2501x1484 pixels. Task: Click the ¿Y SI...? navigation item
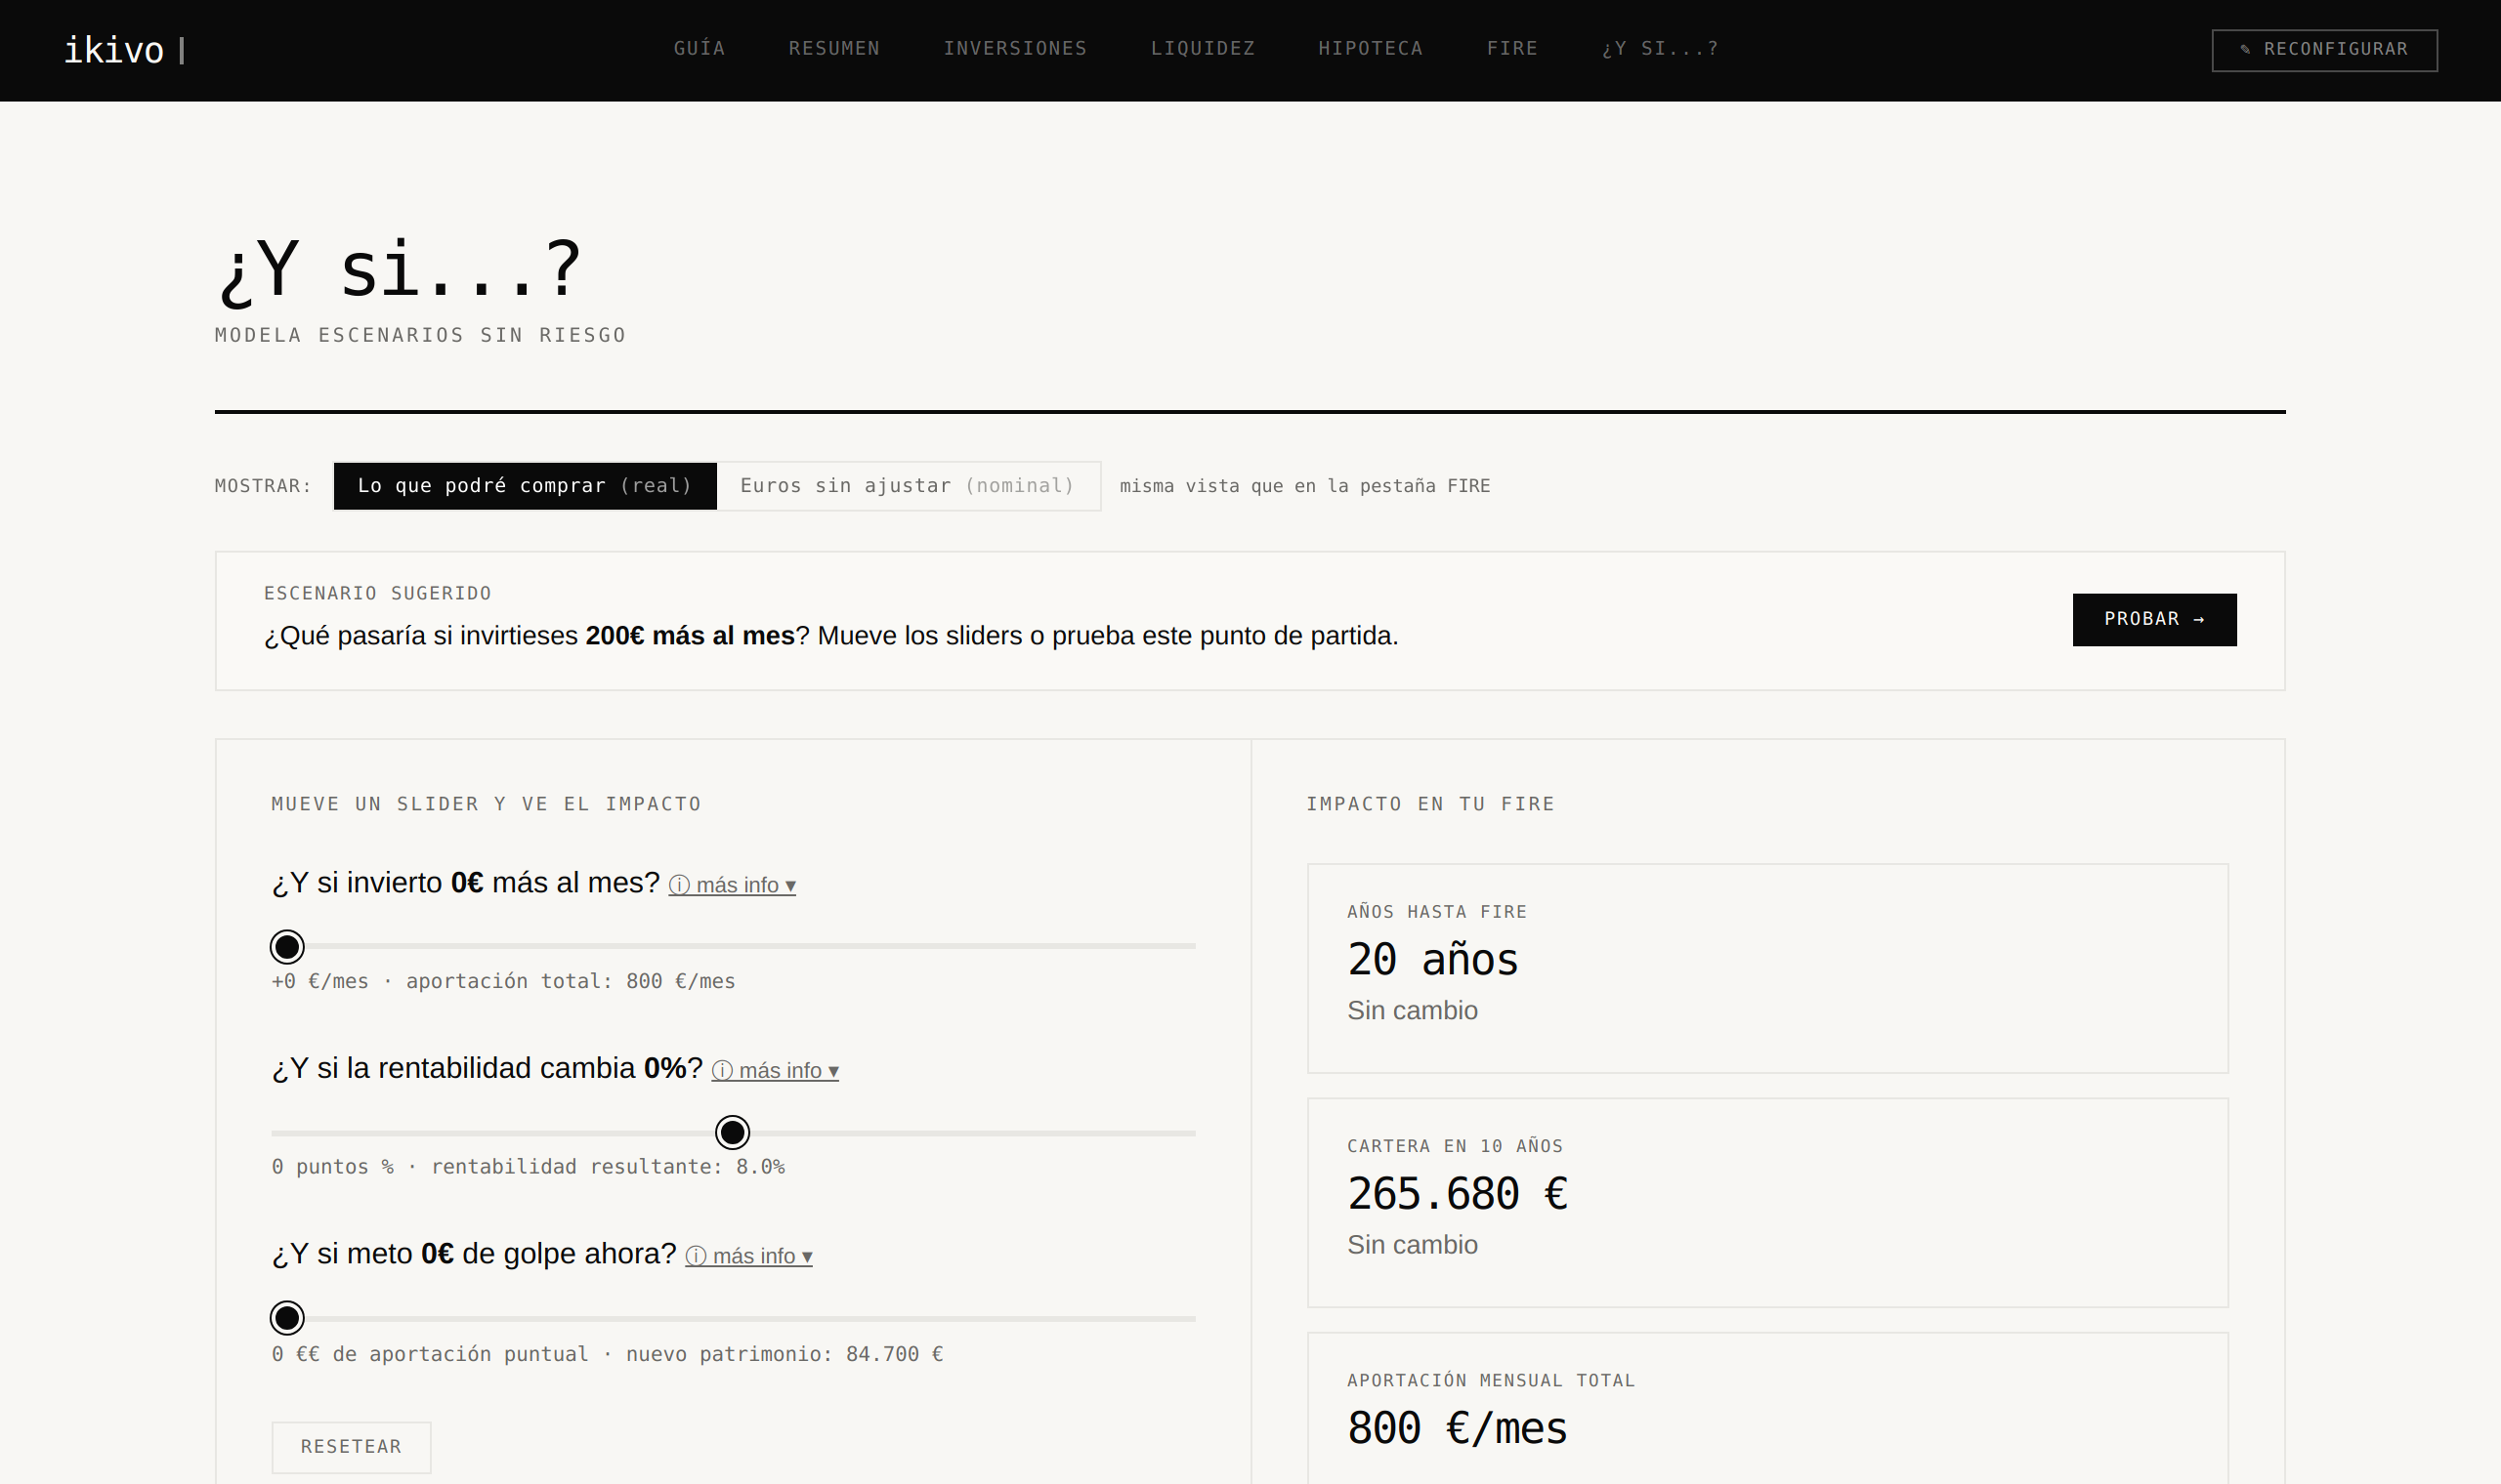click(x=1661, y=49)
